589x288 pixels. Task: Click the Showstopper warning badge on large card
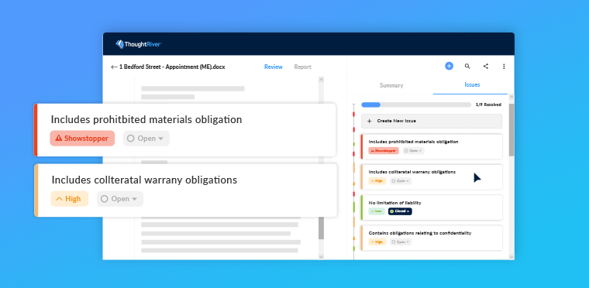(x=82, y=138)
